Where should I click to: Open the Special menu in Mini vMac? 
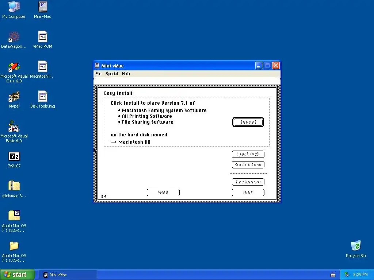tap(112, 74)
